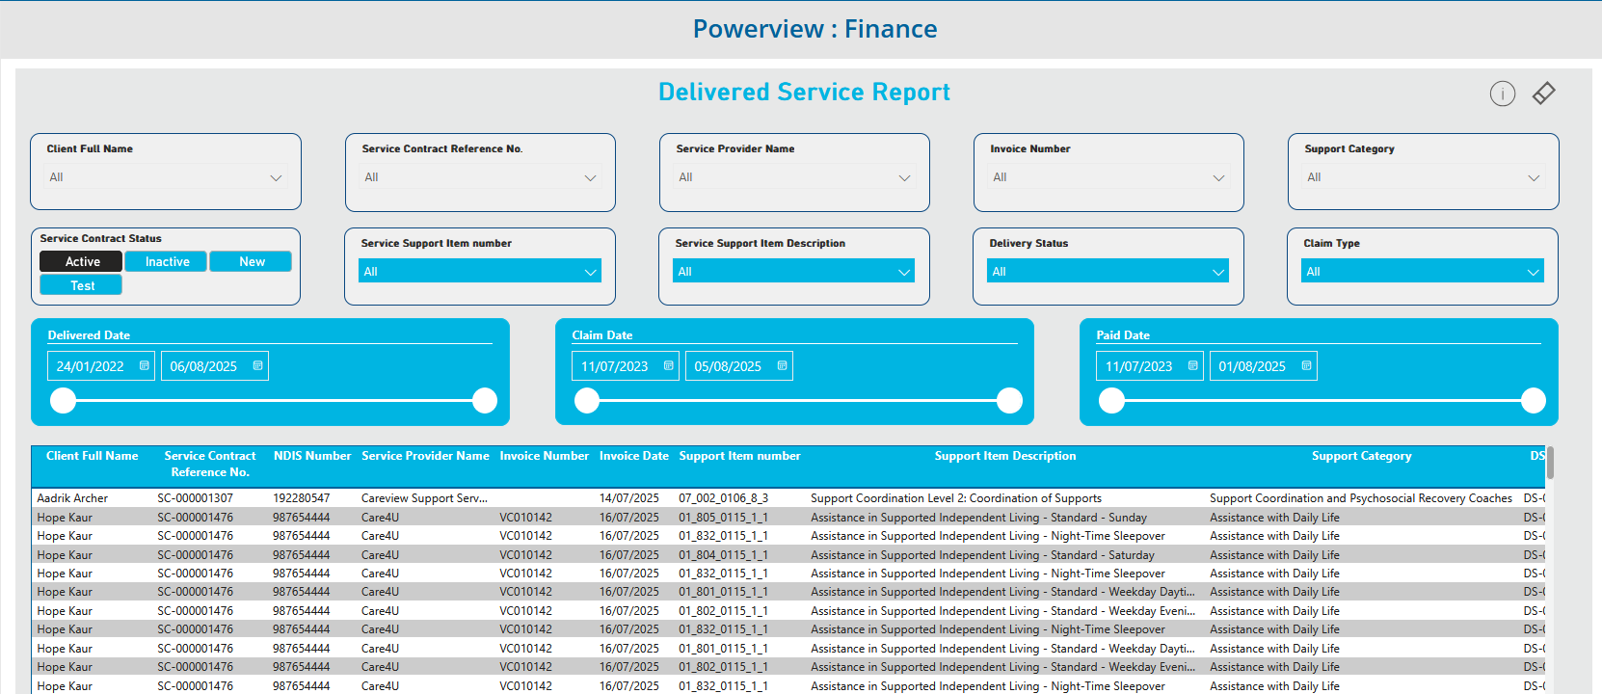Click the Delivered Service Report title
The width and height of the screenshot is (1602, 694).
point(804,93)
